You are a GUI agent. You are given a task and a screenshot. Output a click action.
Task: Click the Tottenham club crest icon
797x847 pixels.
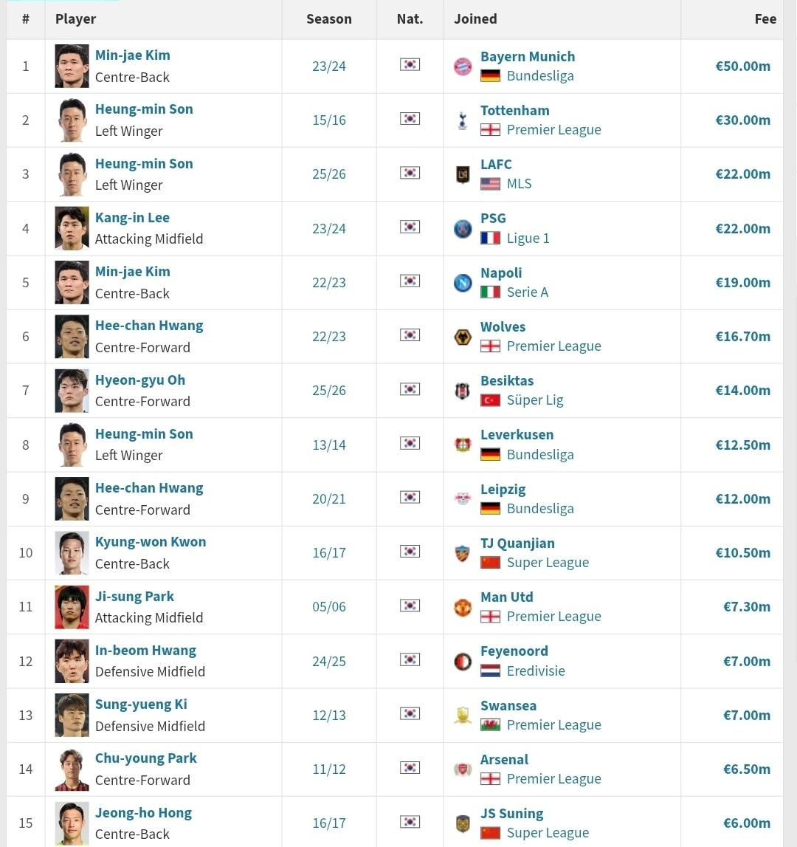point(463,120)
